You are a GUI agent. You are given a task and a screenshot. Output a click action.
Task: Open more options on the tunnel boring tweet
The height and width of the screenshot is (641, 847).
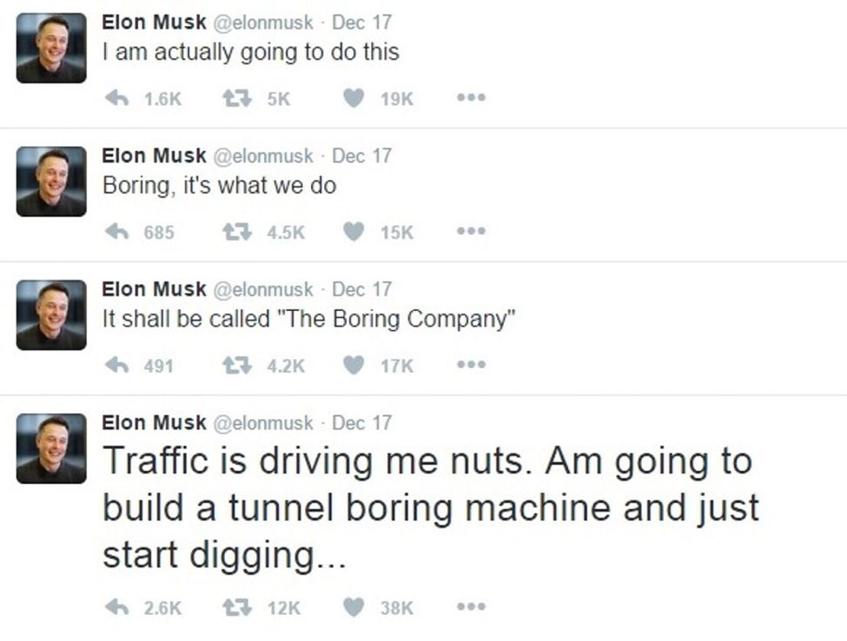pos(471,607)
